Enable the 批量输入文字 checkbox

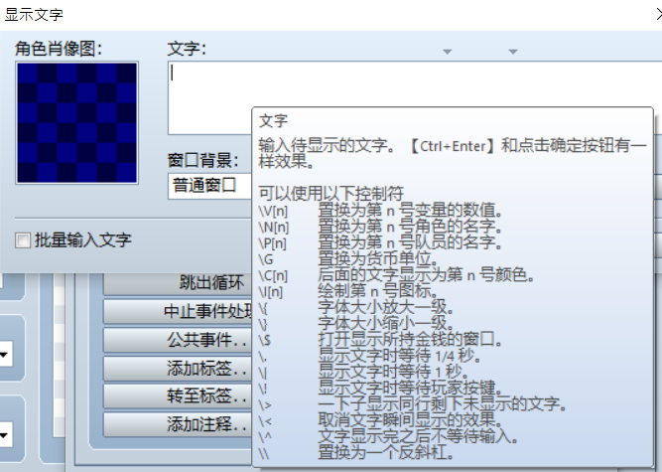pos(23,240)
